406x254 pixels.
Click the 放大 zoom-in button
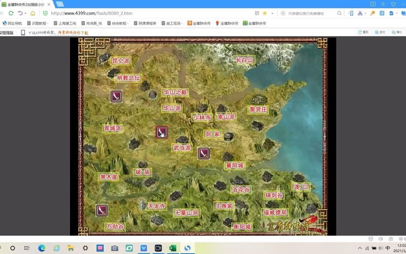pyautogui.click(x=380, y=32)
